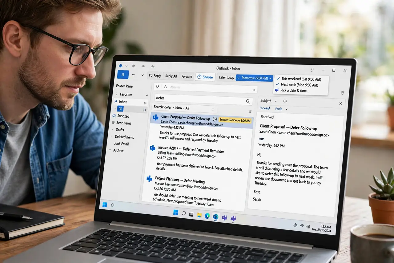
Task: Open the Snoozed folder
Action: pos(123,116)
